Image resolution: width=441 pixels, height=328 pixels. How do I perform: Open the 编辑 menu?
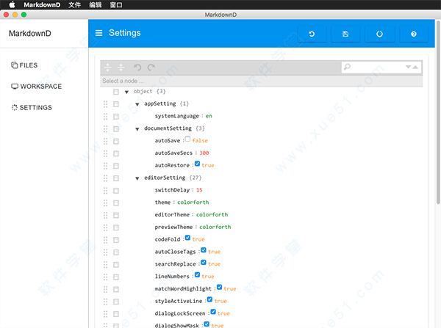(x=96, y=5)
